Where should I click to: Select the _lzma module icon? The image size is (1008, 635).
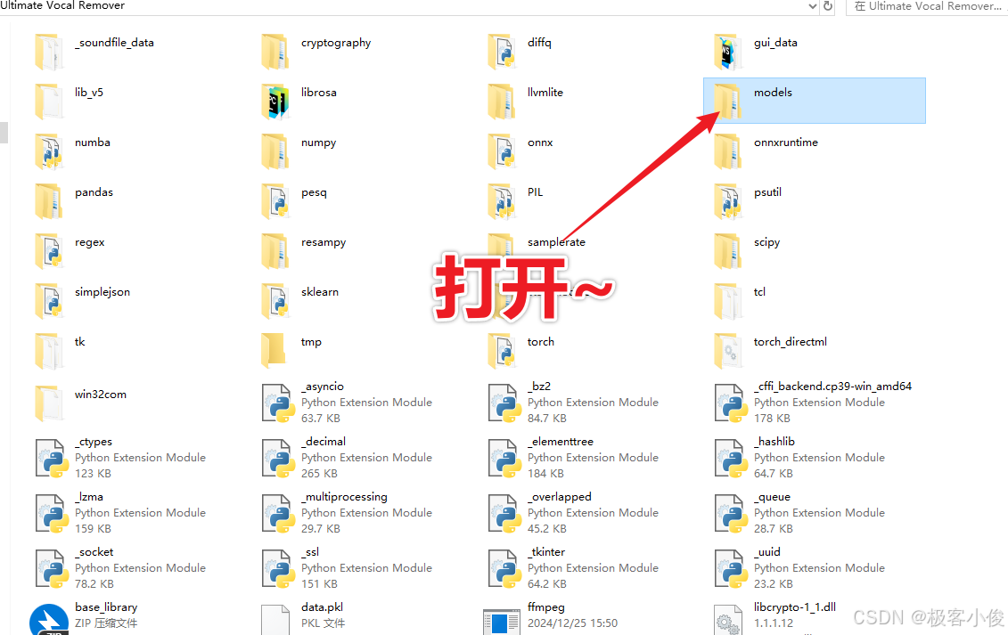click(52, 514)
